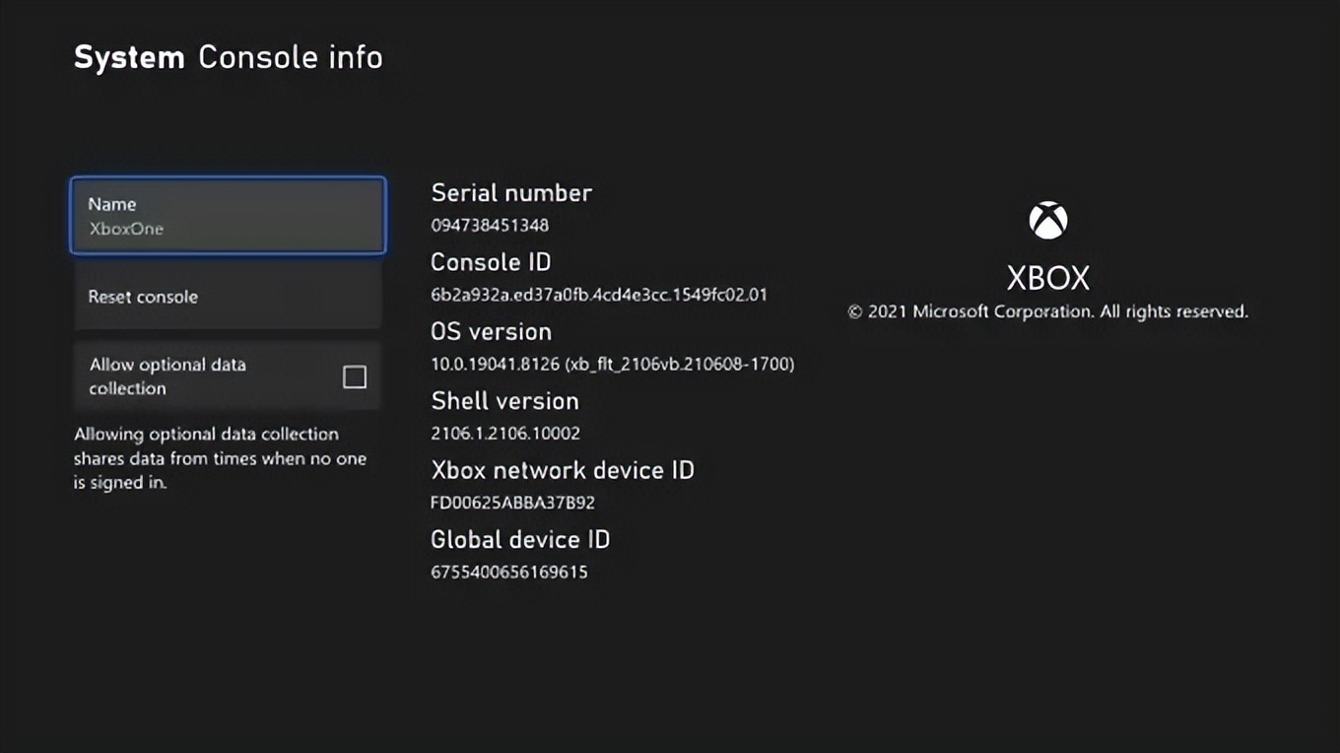1340x753 pixels.
Task: Select the OS version field
Action: (x=611, y=364)
